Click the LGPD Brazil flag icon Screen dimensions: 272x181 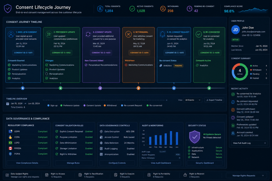(x=10, y=143)
